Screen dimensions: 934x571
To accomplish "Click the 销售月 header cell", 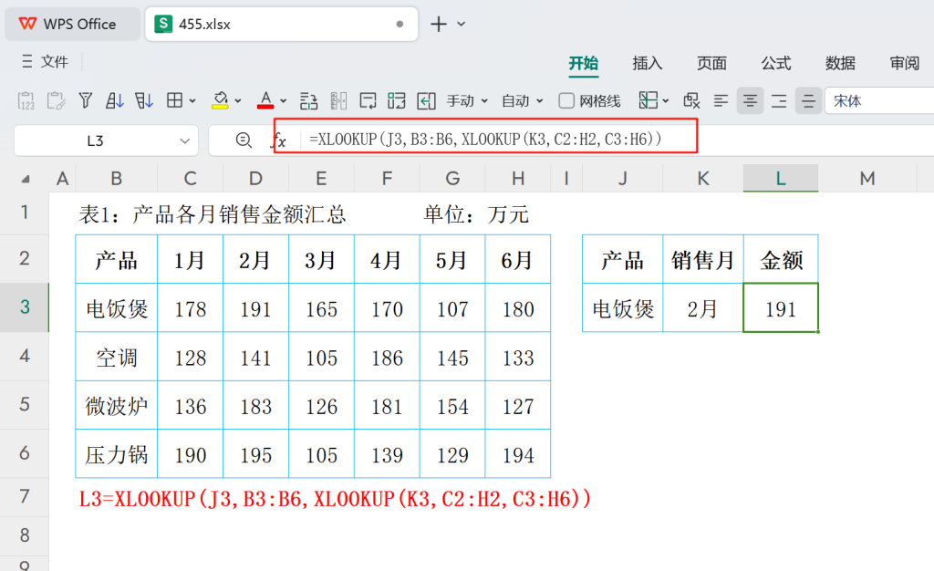I will click(x=703, y=259).
